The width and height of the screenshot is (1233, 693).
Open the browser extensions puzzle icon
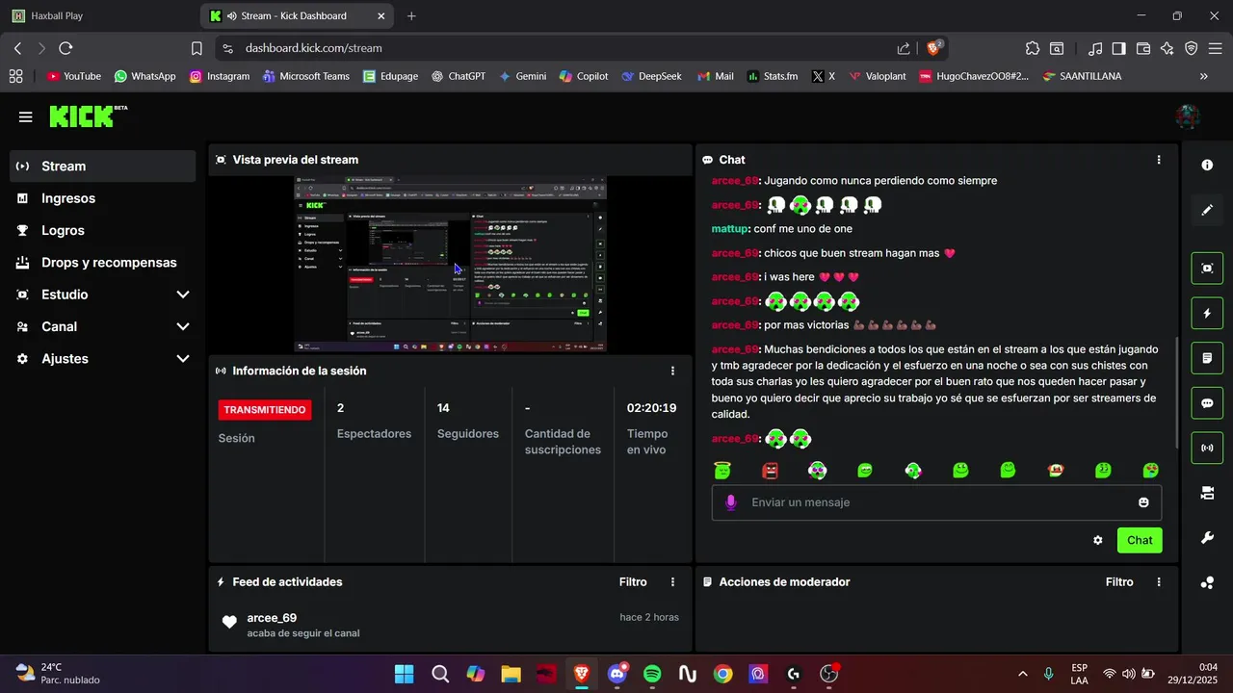tap(1033, 48)
